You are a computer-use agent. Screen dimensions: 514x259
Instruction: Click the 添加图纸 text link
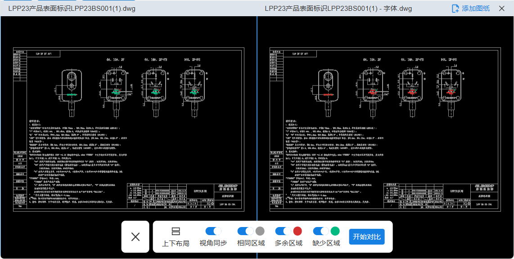pos(476,8)
